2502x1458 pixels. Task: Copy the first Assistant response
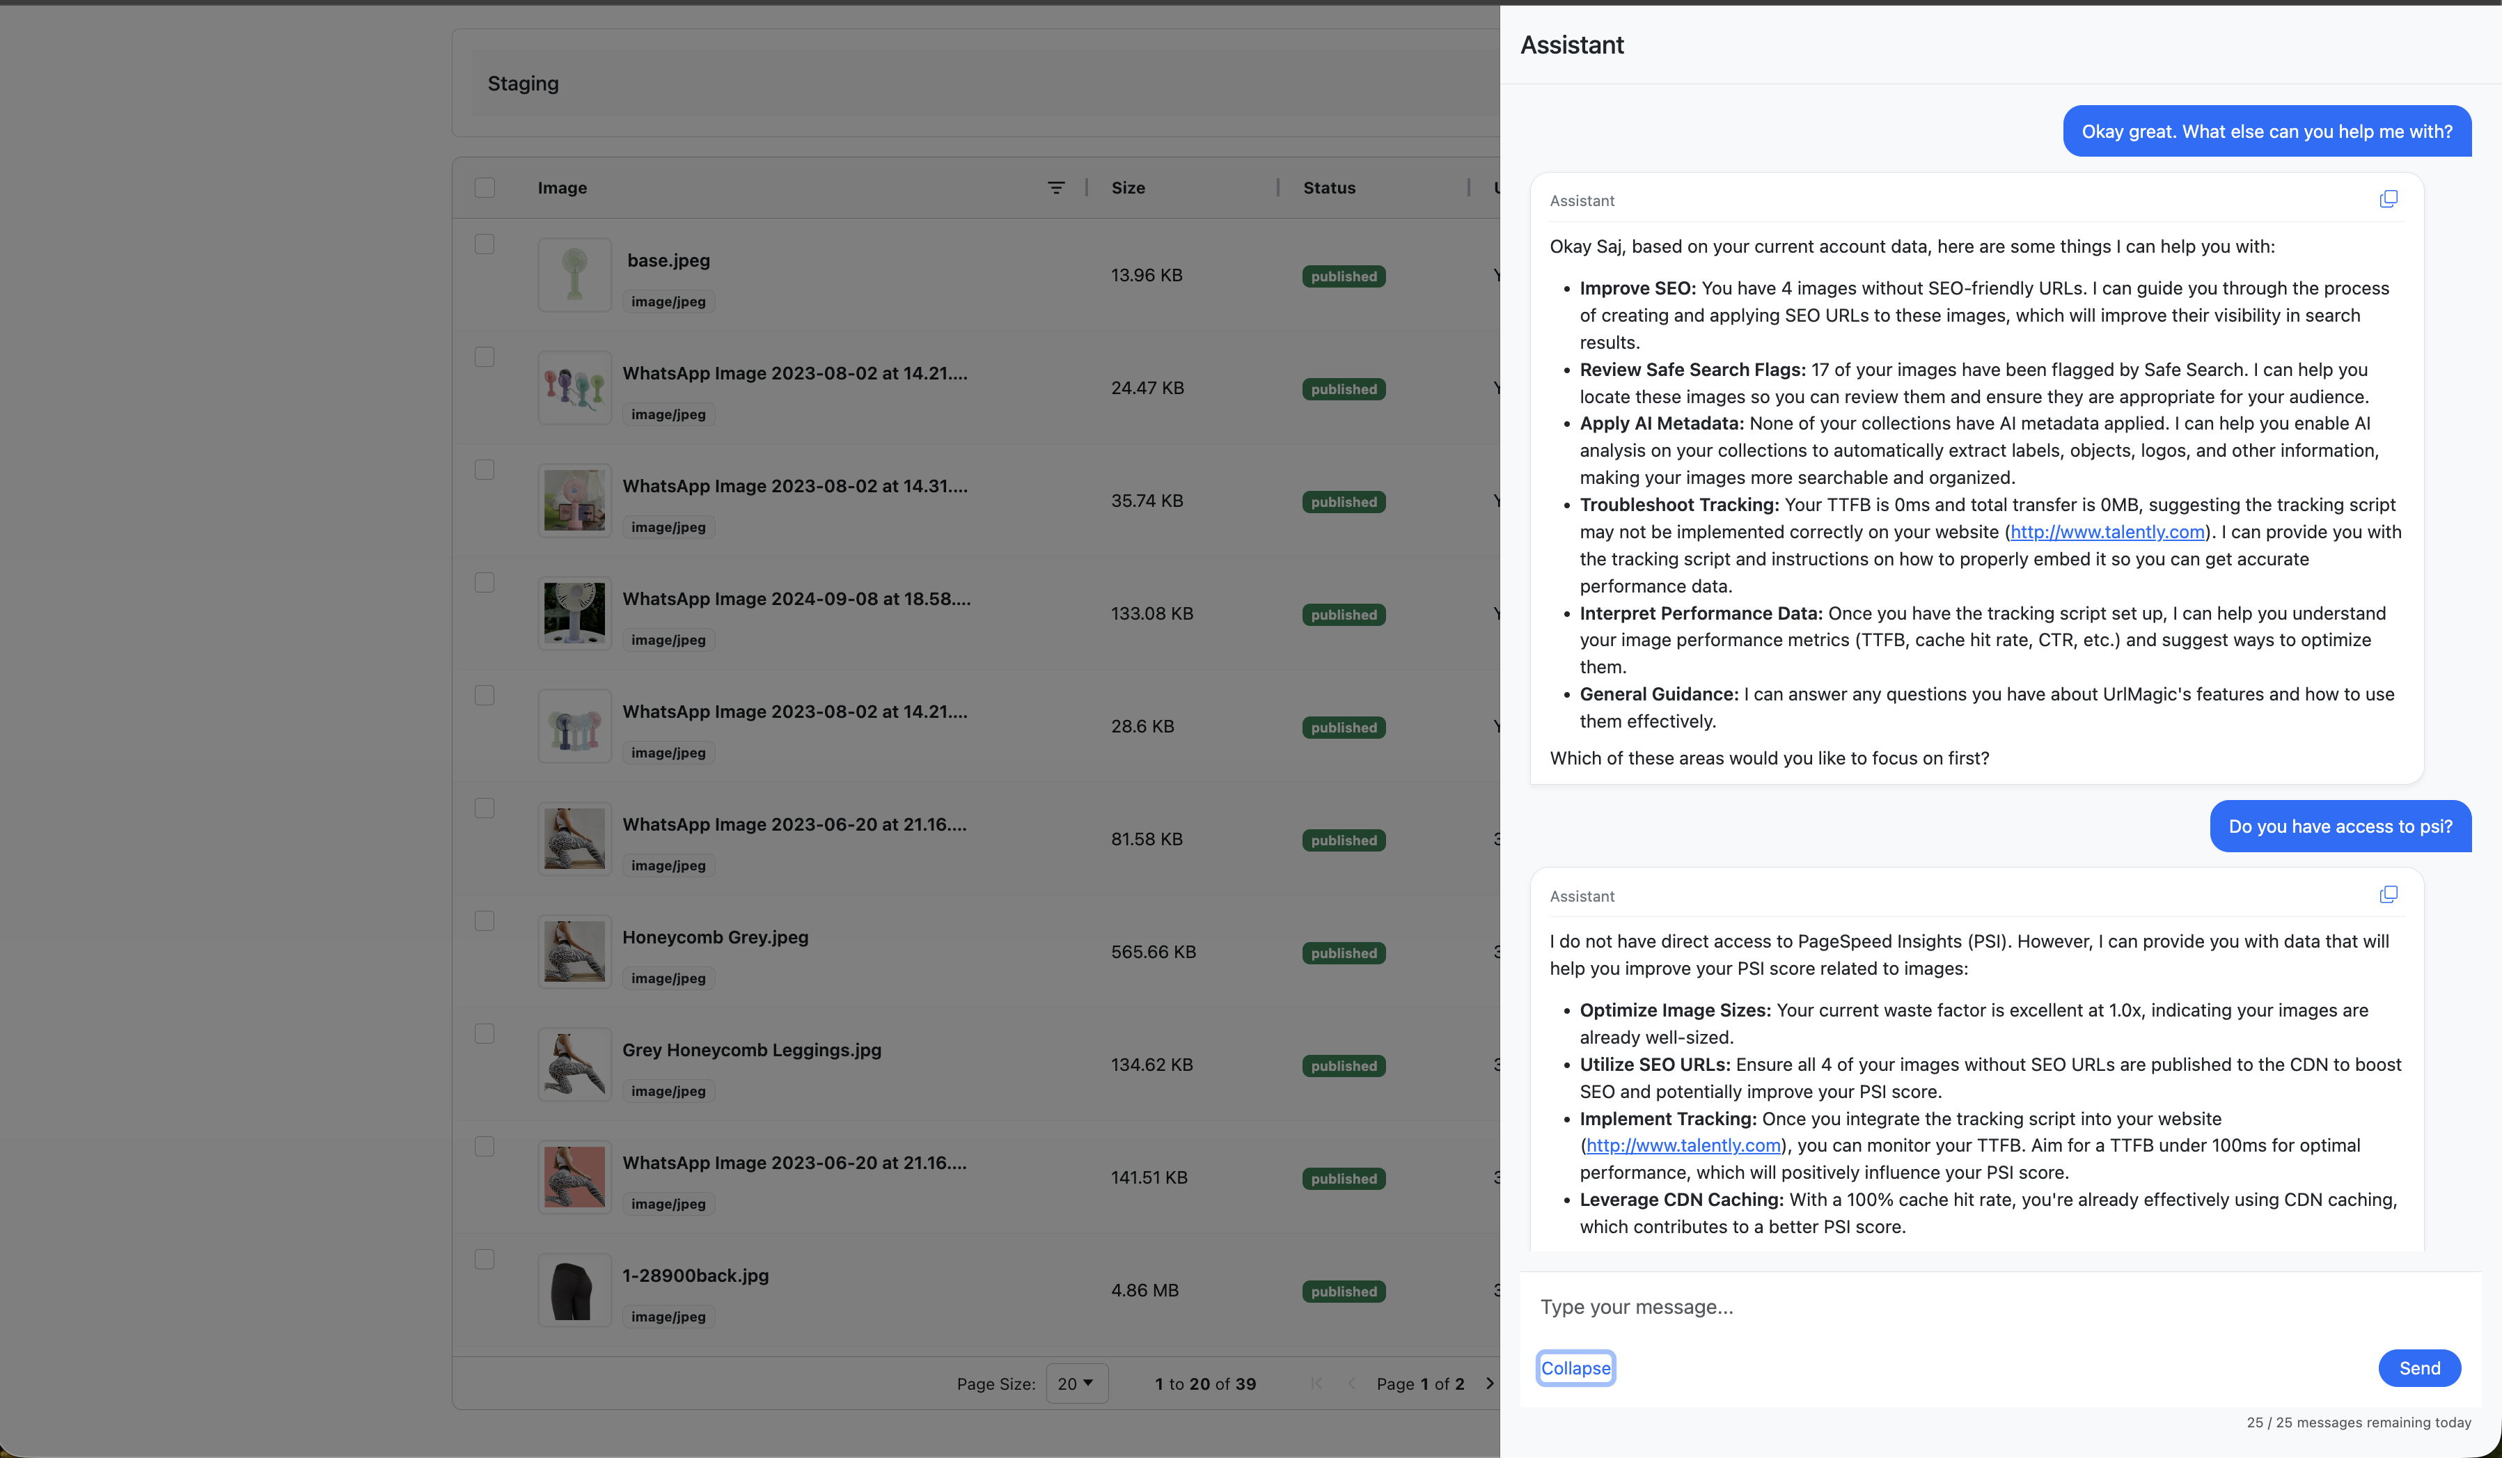[x=2388, y=200]
